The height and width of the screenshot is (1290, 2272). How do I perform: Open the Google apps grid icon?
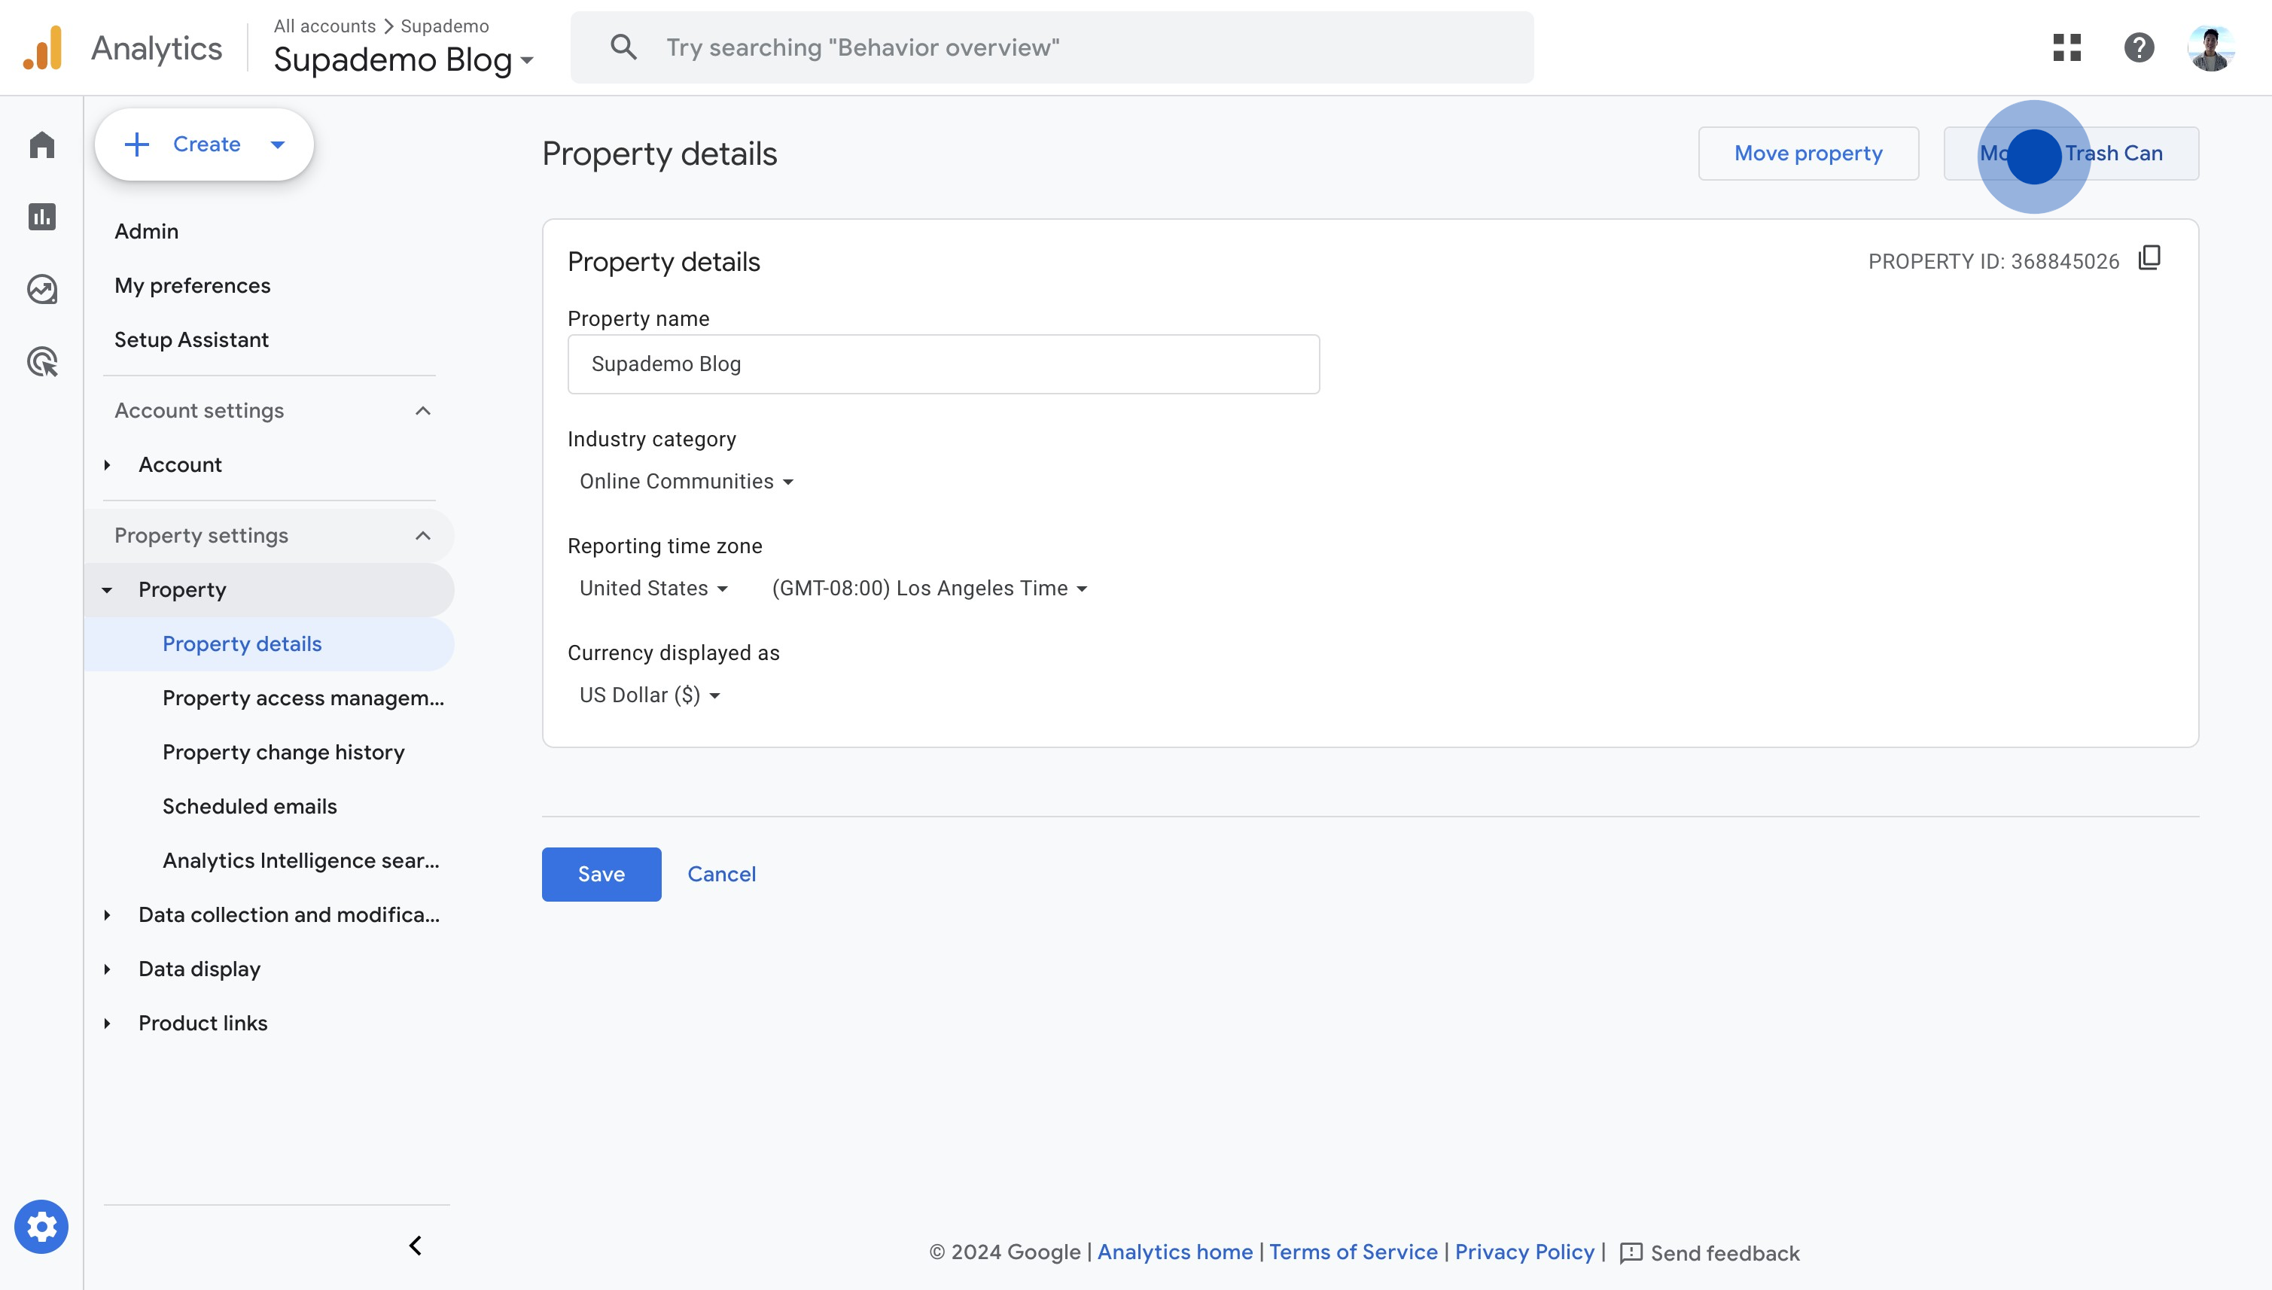2066,47
